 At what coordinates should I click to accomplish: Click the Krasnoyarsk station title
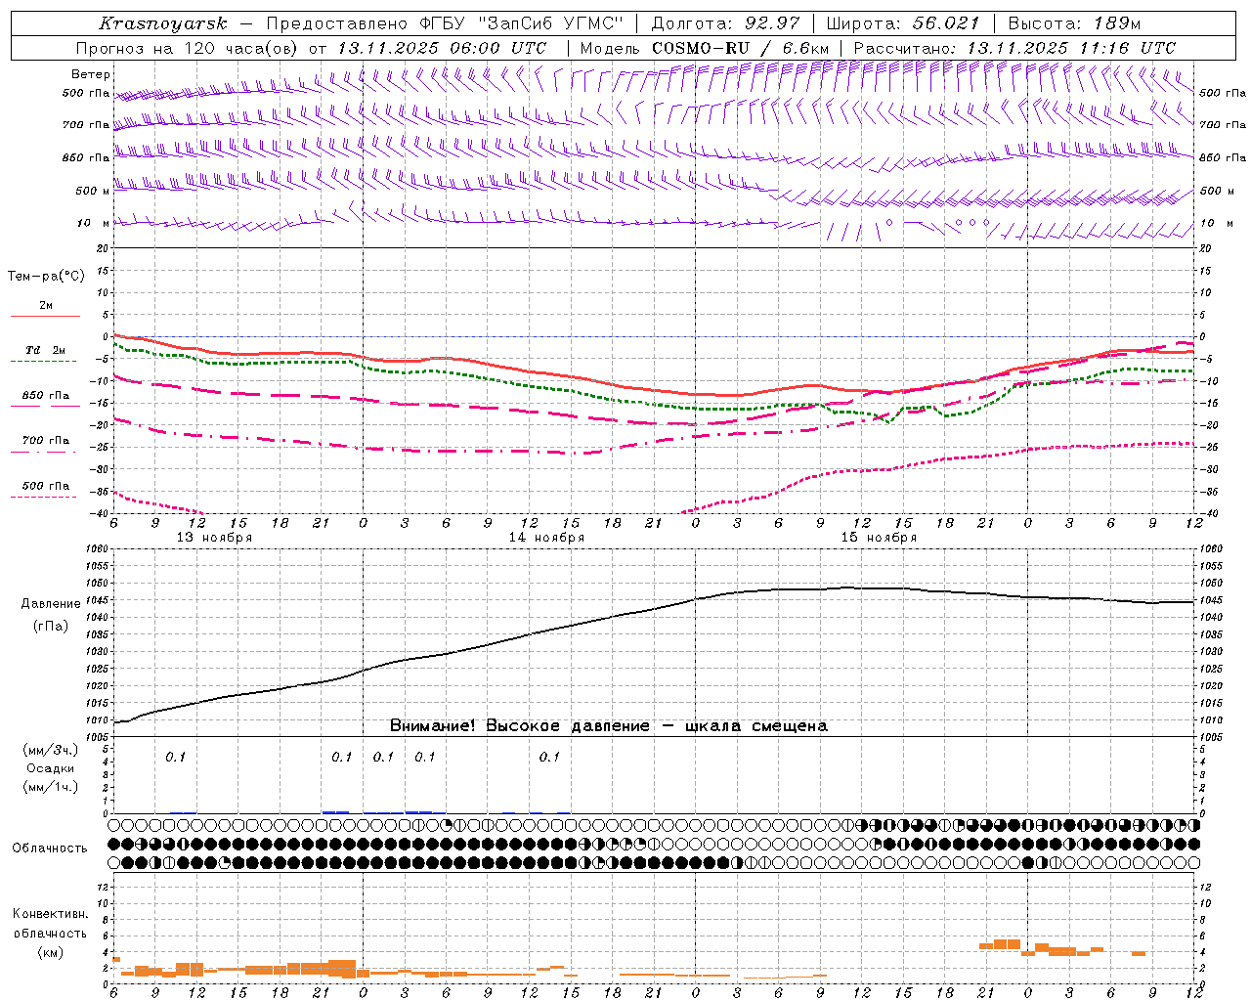[x=163, y=24]
